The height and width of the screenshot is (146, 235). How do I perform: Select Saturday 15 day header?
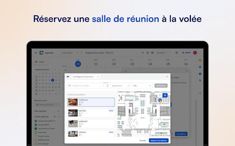tap(168, 64)
